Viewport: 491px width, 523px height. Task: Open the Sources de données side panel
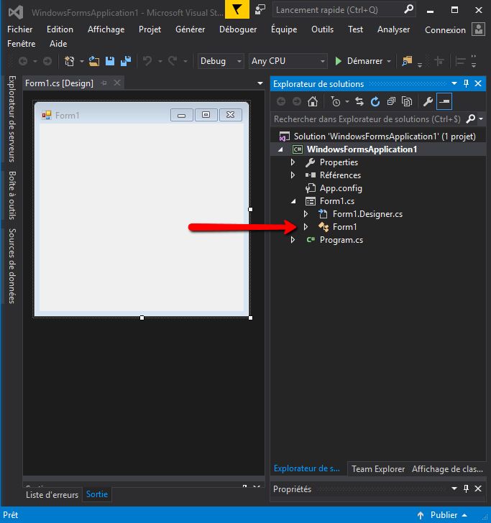coord(12,266)
